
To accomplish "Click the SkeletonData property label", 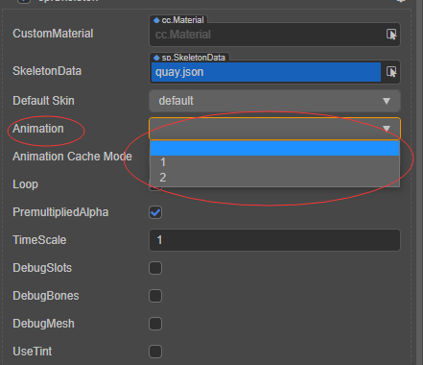I will (47, 71).
